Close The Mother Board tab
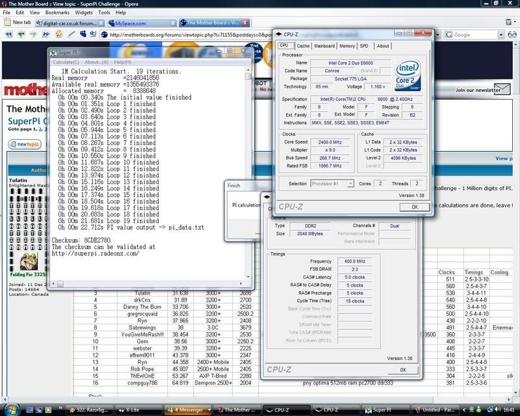This screenshot has height=416, width=520. click(x=245, y=23)
